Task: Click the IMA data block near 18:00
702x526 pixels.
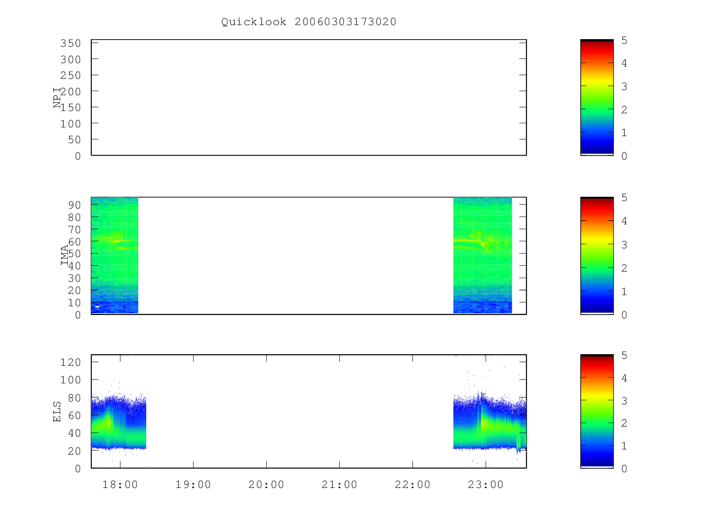Action: 115,255
